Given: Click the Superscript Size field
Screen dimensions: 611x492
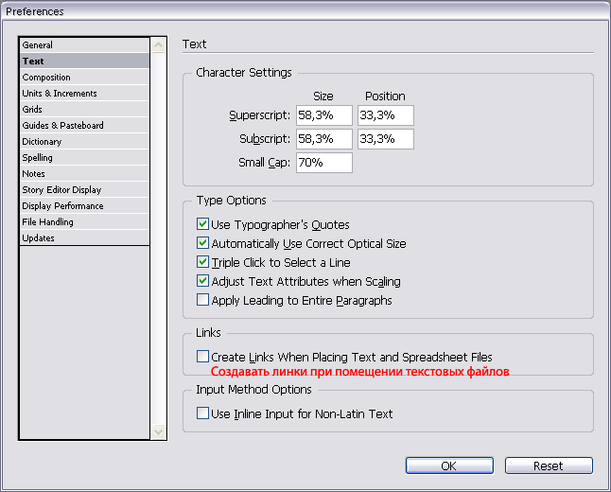Looking at the screenshot, I should click(324, 115).
